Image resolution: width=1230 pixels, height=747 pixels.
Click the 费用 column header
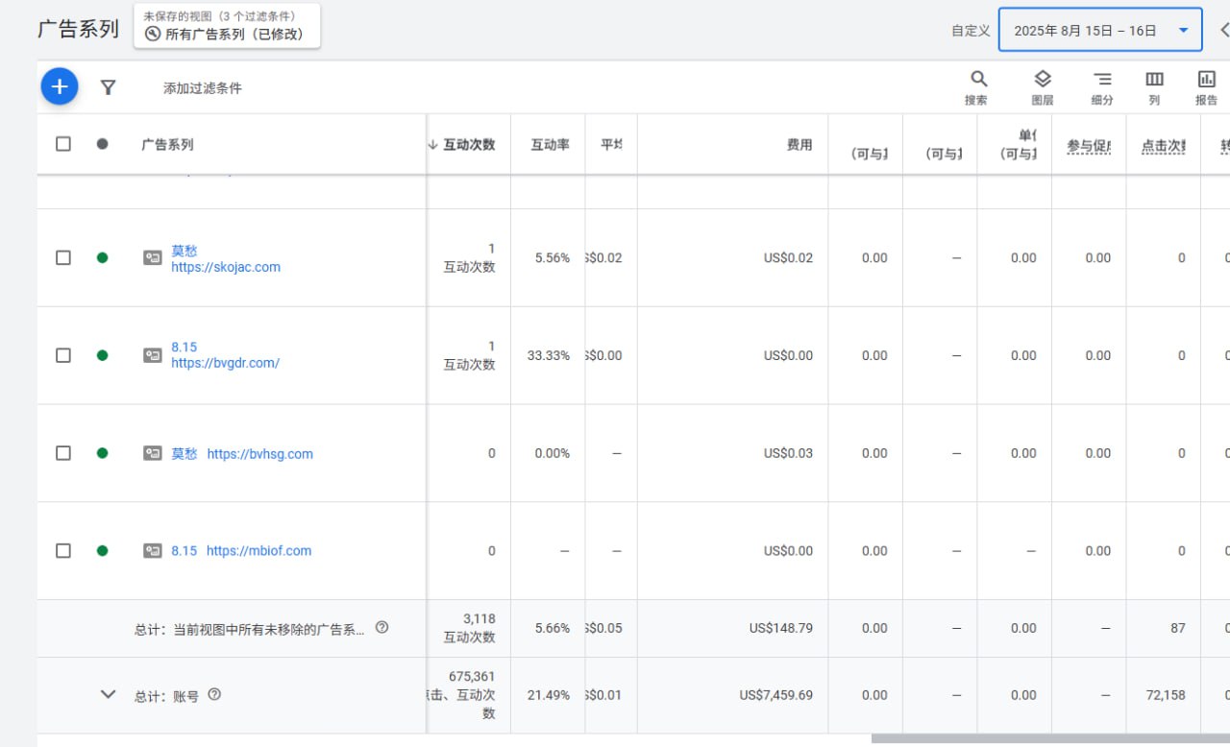tap(799, 144)
